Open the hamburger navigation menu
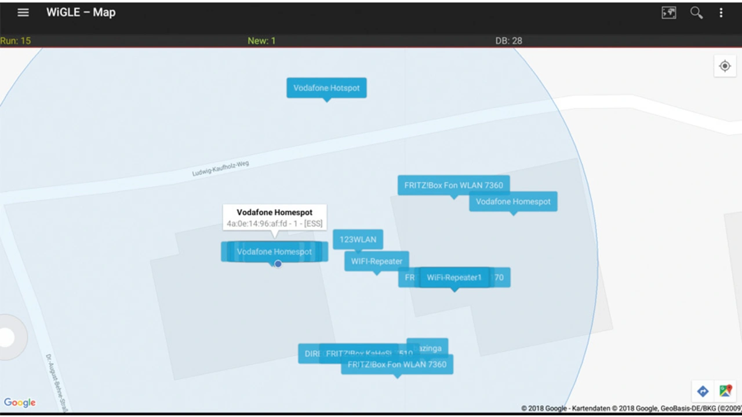742x417 pixels. click(x=23, y=12)
